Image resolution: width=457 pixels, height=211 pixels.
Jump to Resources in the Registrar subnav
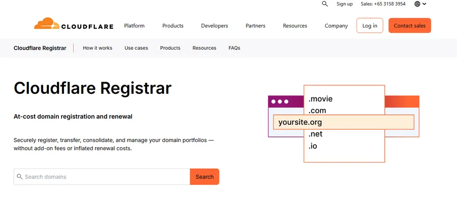click(204, 48)
